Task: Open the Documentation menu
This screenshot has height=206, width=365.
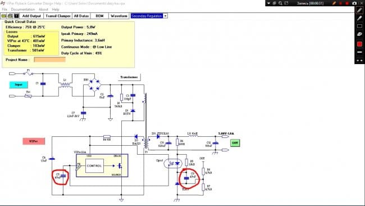Action: tap(23, 10)
